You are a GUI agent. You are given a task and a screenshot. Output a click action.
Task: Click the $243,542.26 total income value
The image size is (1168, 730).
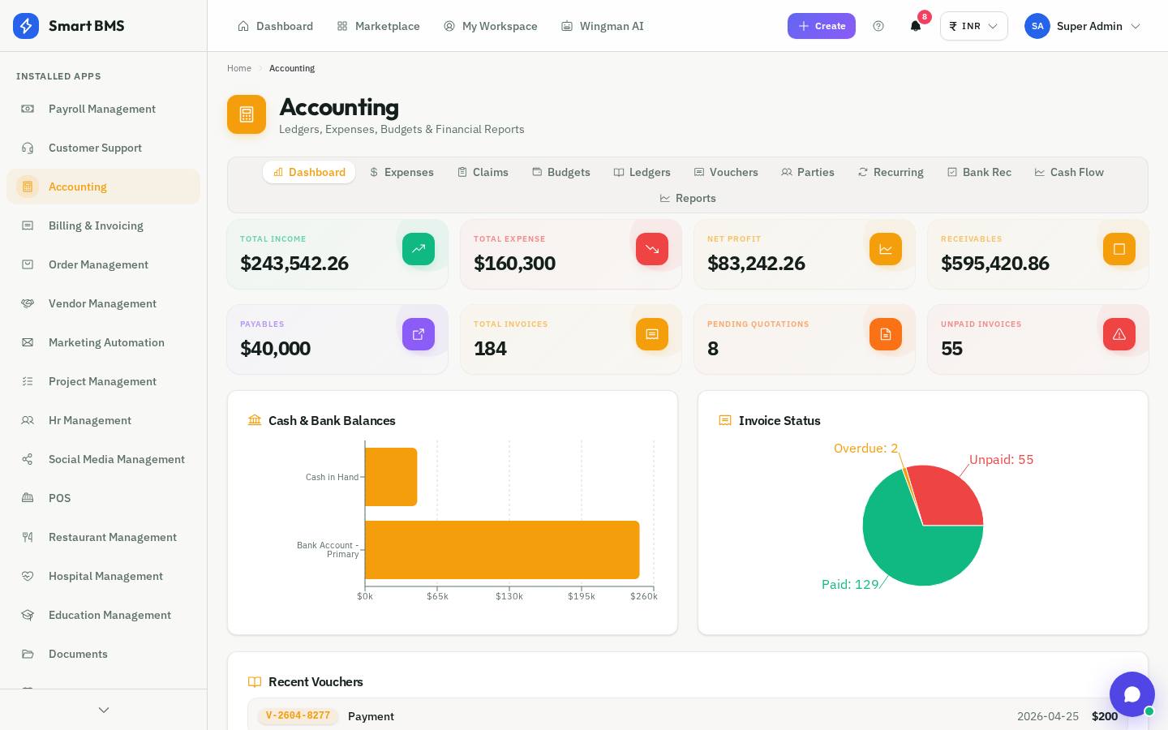(294, 263)
